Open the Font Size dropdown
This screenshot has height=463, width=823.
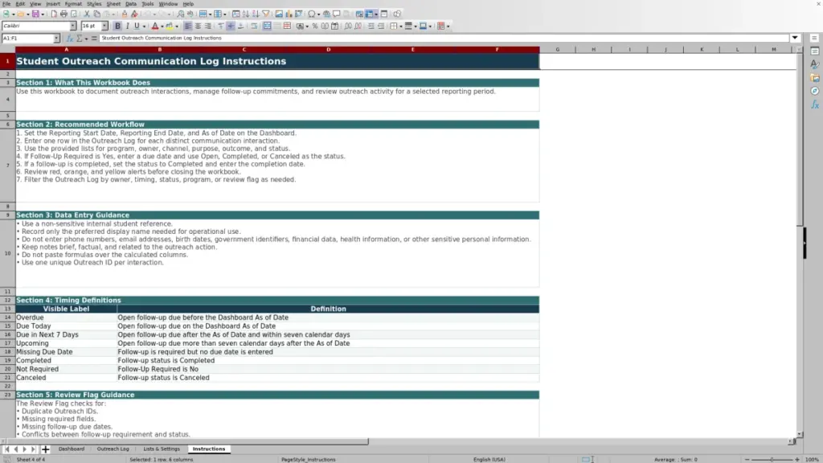click(104, 26)
